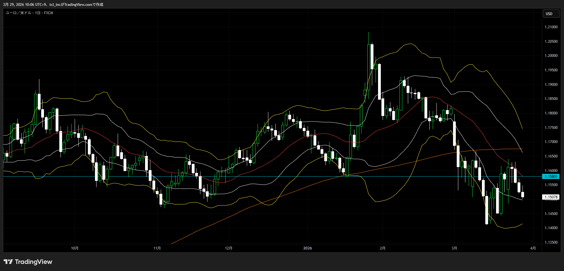This screenshot has height=271, width=564.
Task: Open the USD currency selector
Action: [551, 14]
